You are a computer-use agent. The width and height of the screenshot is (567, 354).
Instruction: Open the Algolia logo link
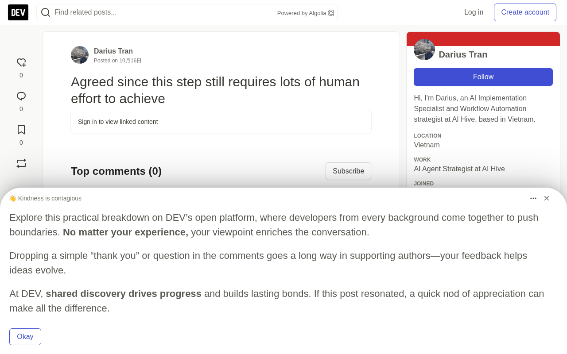331,13
